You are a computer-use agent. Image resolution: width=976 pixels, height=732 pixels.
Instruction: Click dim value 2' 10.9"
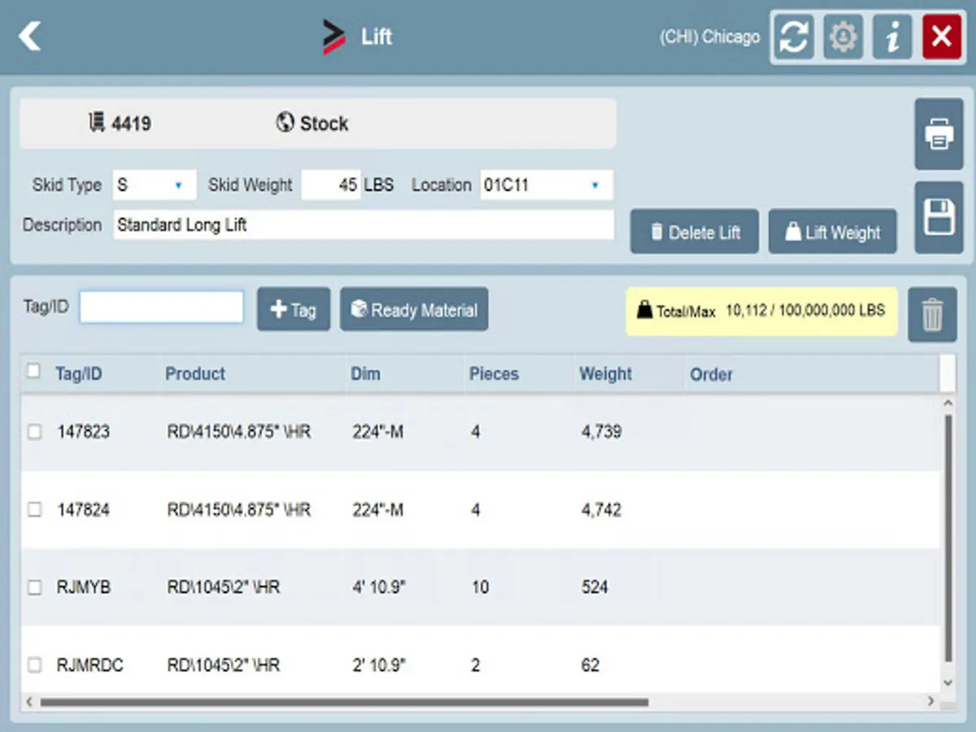378,665
